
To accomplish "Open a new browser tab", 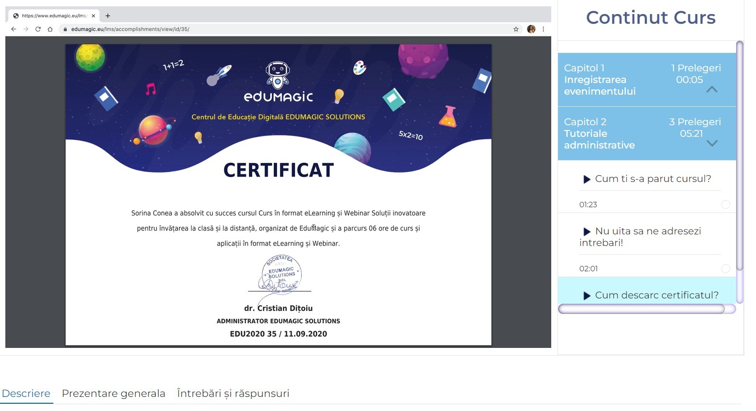I will tap(108, 15).
